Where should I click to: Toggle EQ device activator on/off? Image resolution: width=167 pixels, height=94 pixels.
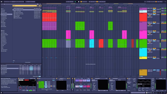click(x=92, y=78)
